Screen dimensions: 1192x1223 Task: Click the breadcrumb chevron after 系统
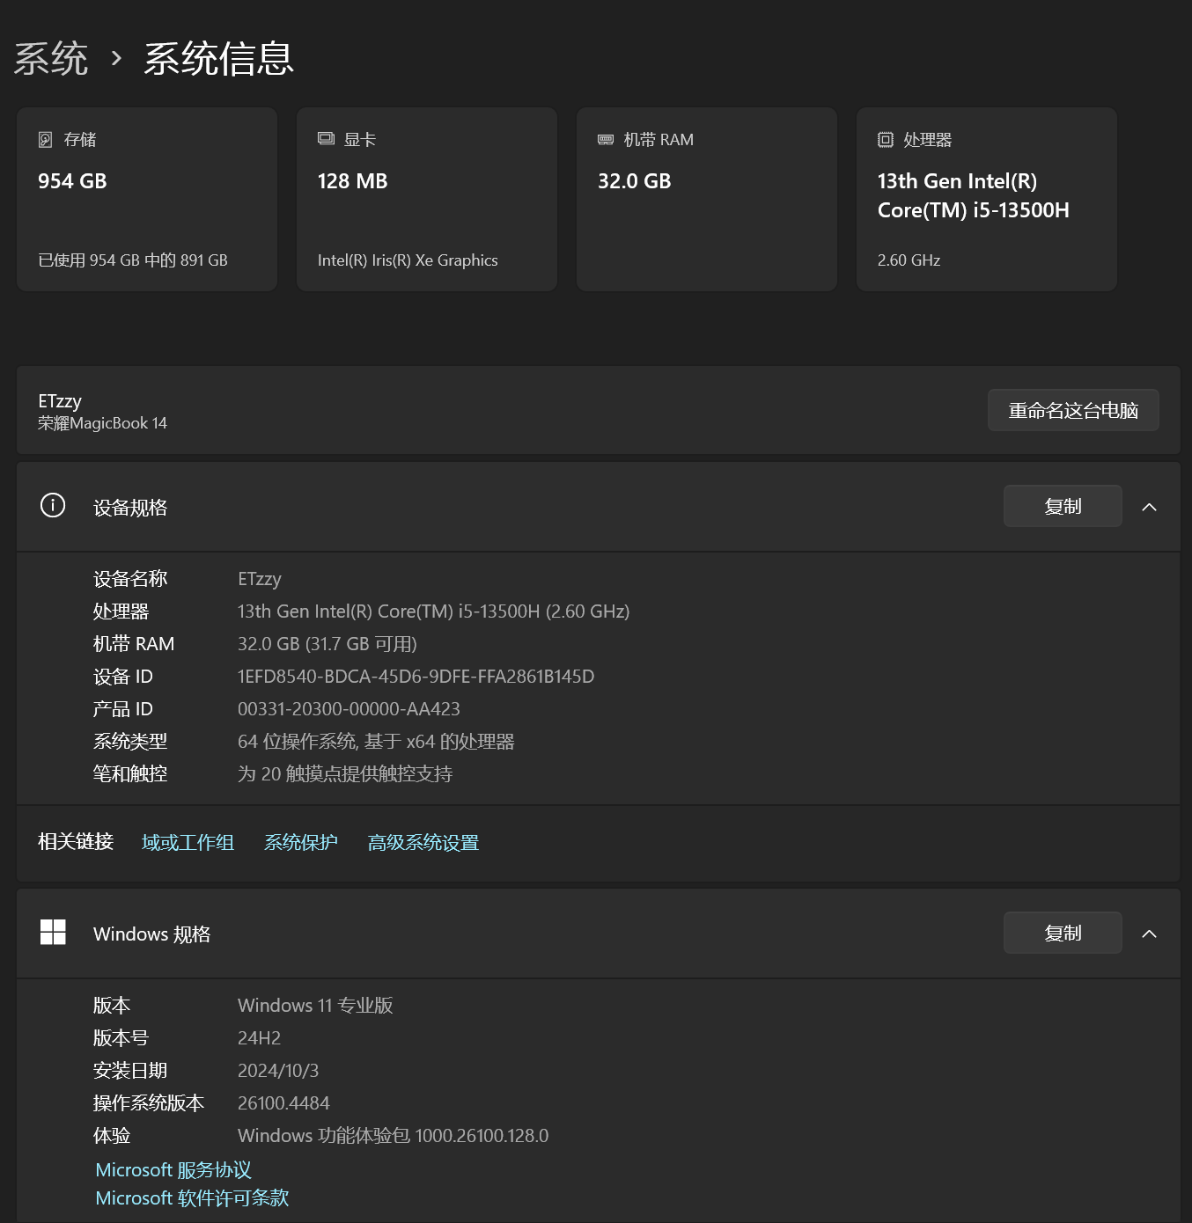click(116, 59)
